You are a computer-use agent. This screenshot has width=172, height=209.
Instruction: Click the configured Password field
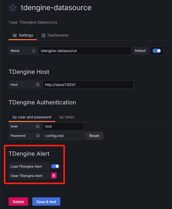tap(63, 136)
